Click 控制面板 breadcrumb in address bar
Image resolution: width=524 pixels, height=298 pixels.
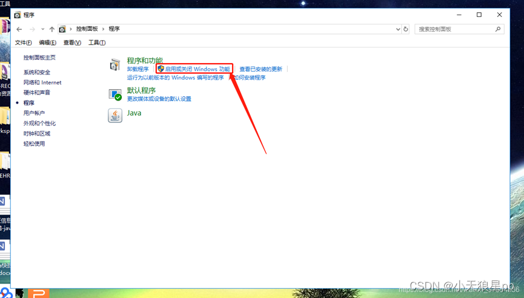click(x=87, y=29)
